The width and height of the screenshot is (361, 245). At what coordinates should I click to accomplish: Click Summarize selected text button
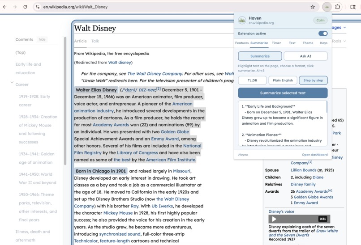283,93
